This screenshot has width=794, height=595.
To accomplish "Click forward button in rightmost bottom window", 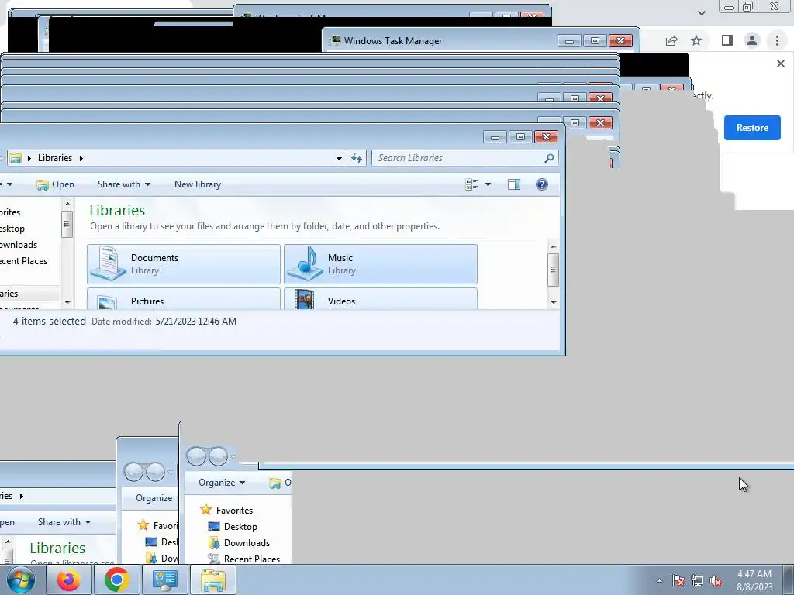I will pyautogui.click(x=218, y=456).
